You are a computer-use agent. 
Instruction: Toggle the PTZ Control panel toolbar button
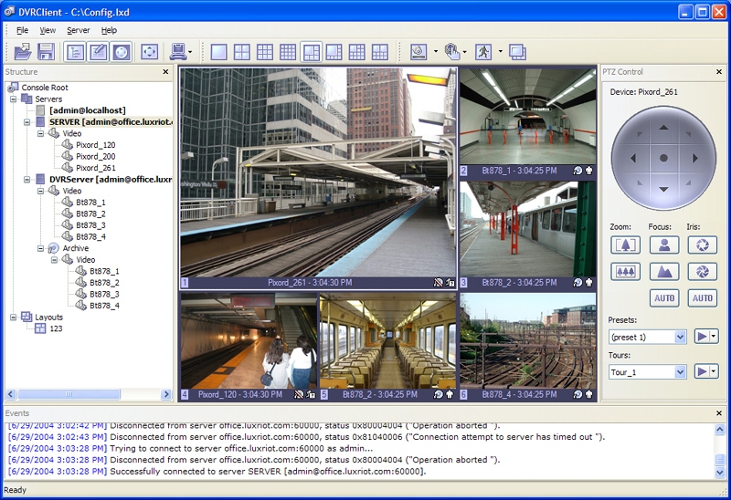click(121, 52)
